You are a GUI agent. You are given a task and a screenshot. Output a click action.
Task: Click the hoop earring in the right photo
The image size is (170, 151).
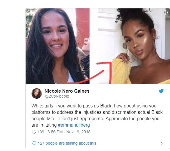tap(131, 56)
